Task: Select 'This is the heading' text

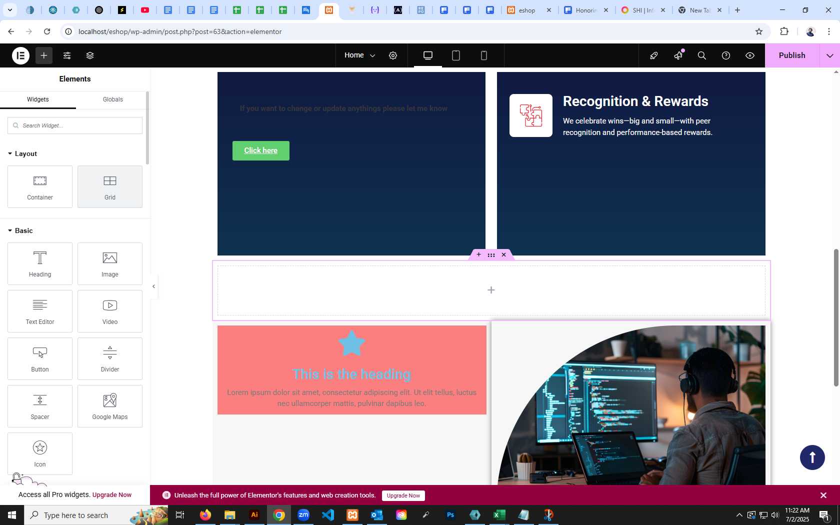Action: coord(351,374)
